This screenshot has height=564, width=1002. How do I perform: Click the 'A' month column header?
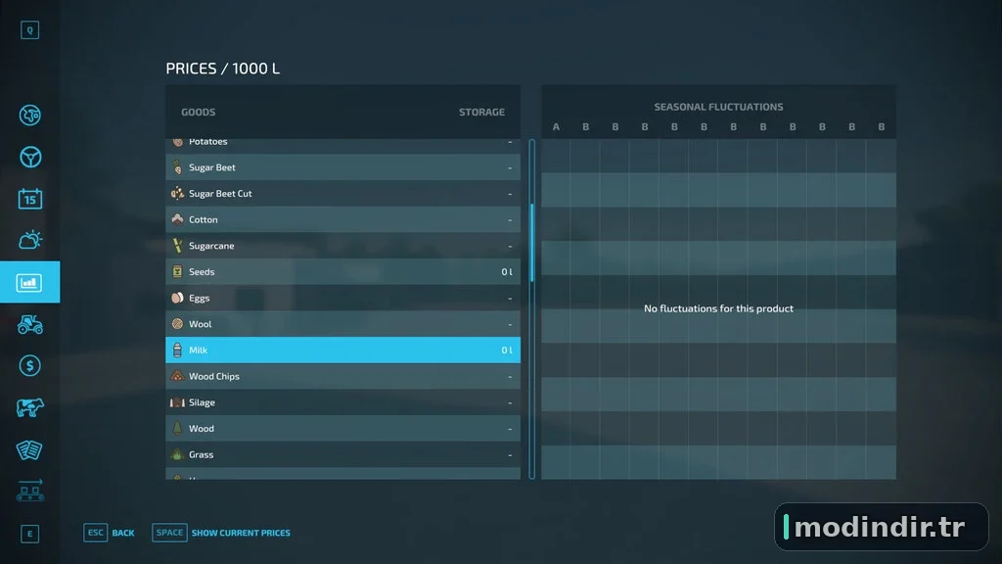pyautogui.click(x=556, y=126)
